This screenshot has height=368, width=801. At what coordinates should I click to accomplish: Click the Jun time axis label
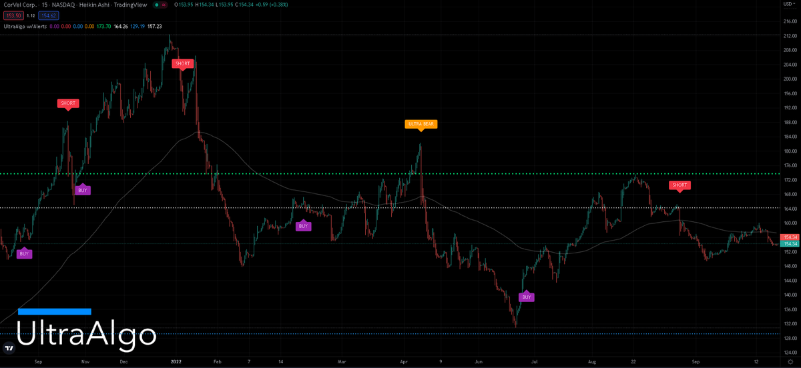pos(479,361)
